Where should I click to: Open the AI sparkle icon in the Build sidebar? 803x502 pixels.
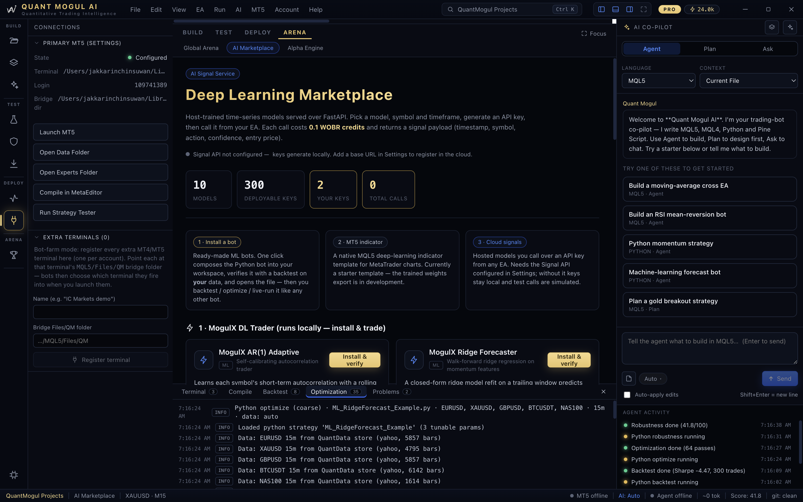click(x=14, y=85)
